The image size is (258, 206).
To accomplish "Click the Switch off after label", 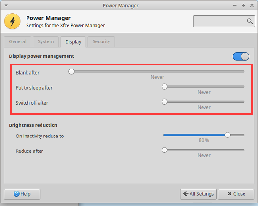I will click(x=32, y=103).
